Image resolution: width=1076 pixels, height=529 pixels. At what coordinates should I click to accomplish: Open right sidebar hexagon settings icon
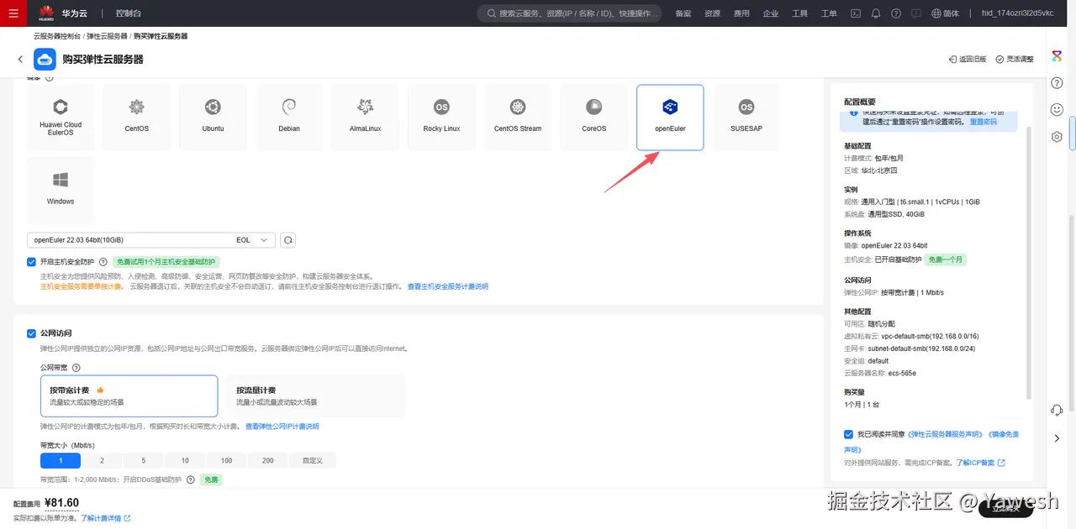(1058, 137)
